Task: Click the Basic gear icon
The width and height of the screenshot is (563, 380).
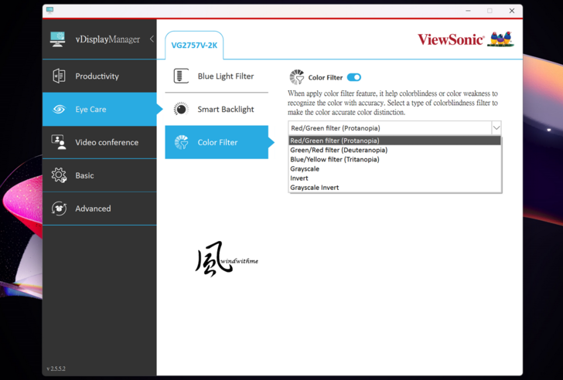Action: click(x=59, y=175)
